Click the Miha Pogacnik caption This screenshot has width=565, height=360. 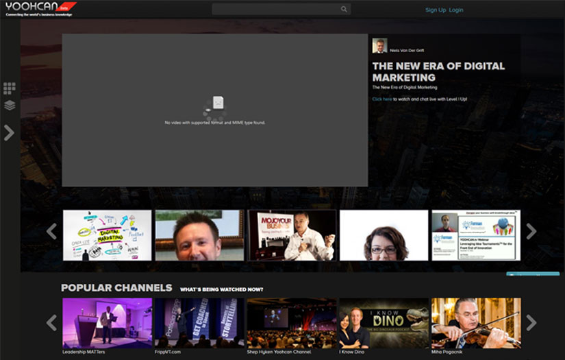447,352
